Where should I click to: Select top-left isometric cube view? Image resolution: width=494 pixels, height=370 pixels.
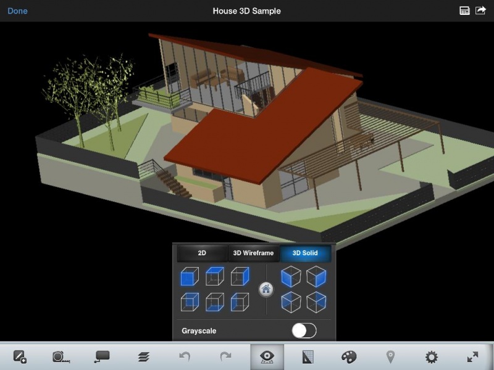(x=291, y=276)
